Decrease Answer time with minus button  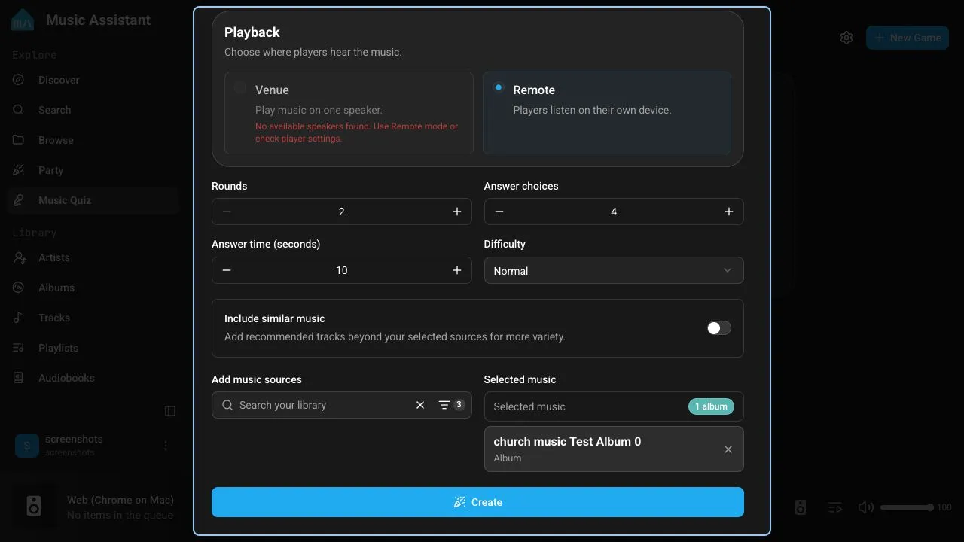(227, 270)
